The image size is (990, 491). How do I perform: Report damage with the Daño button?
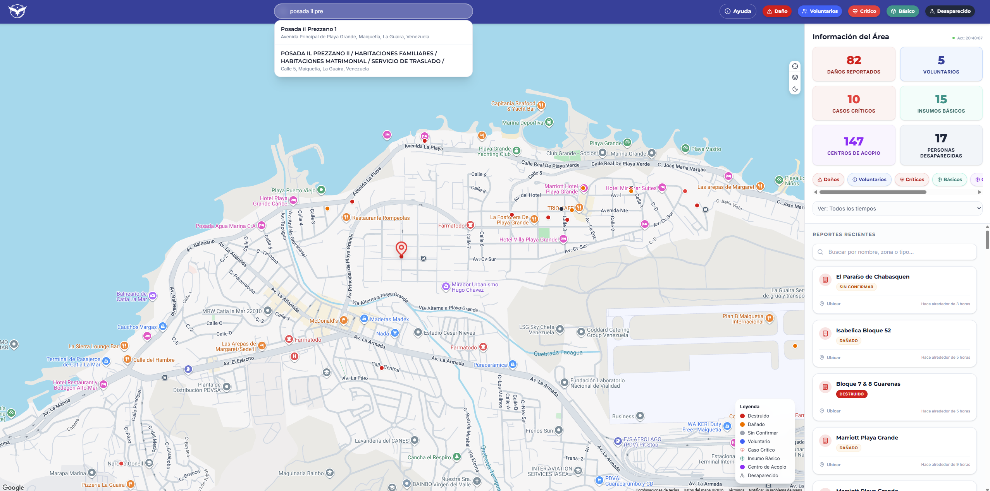click(777, 11)
